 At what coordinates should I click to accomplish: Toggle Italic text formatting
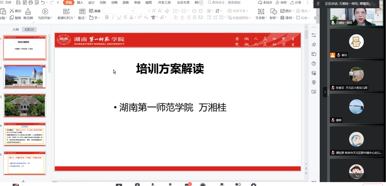(x=113, y=18)
